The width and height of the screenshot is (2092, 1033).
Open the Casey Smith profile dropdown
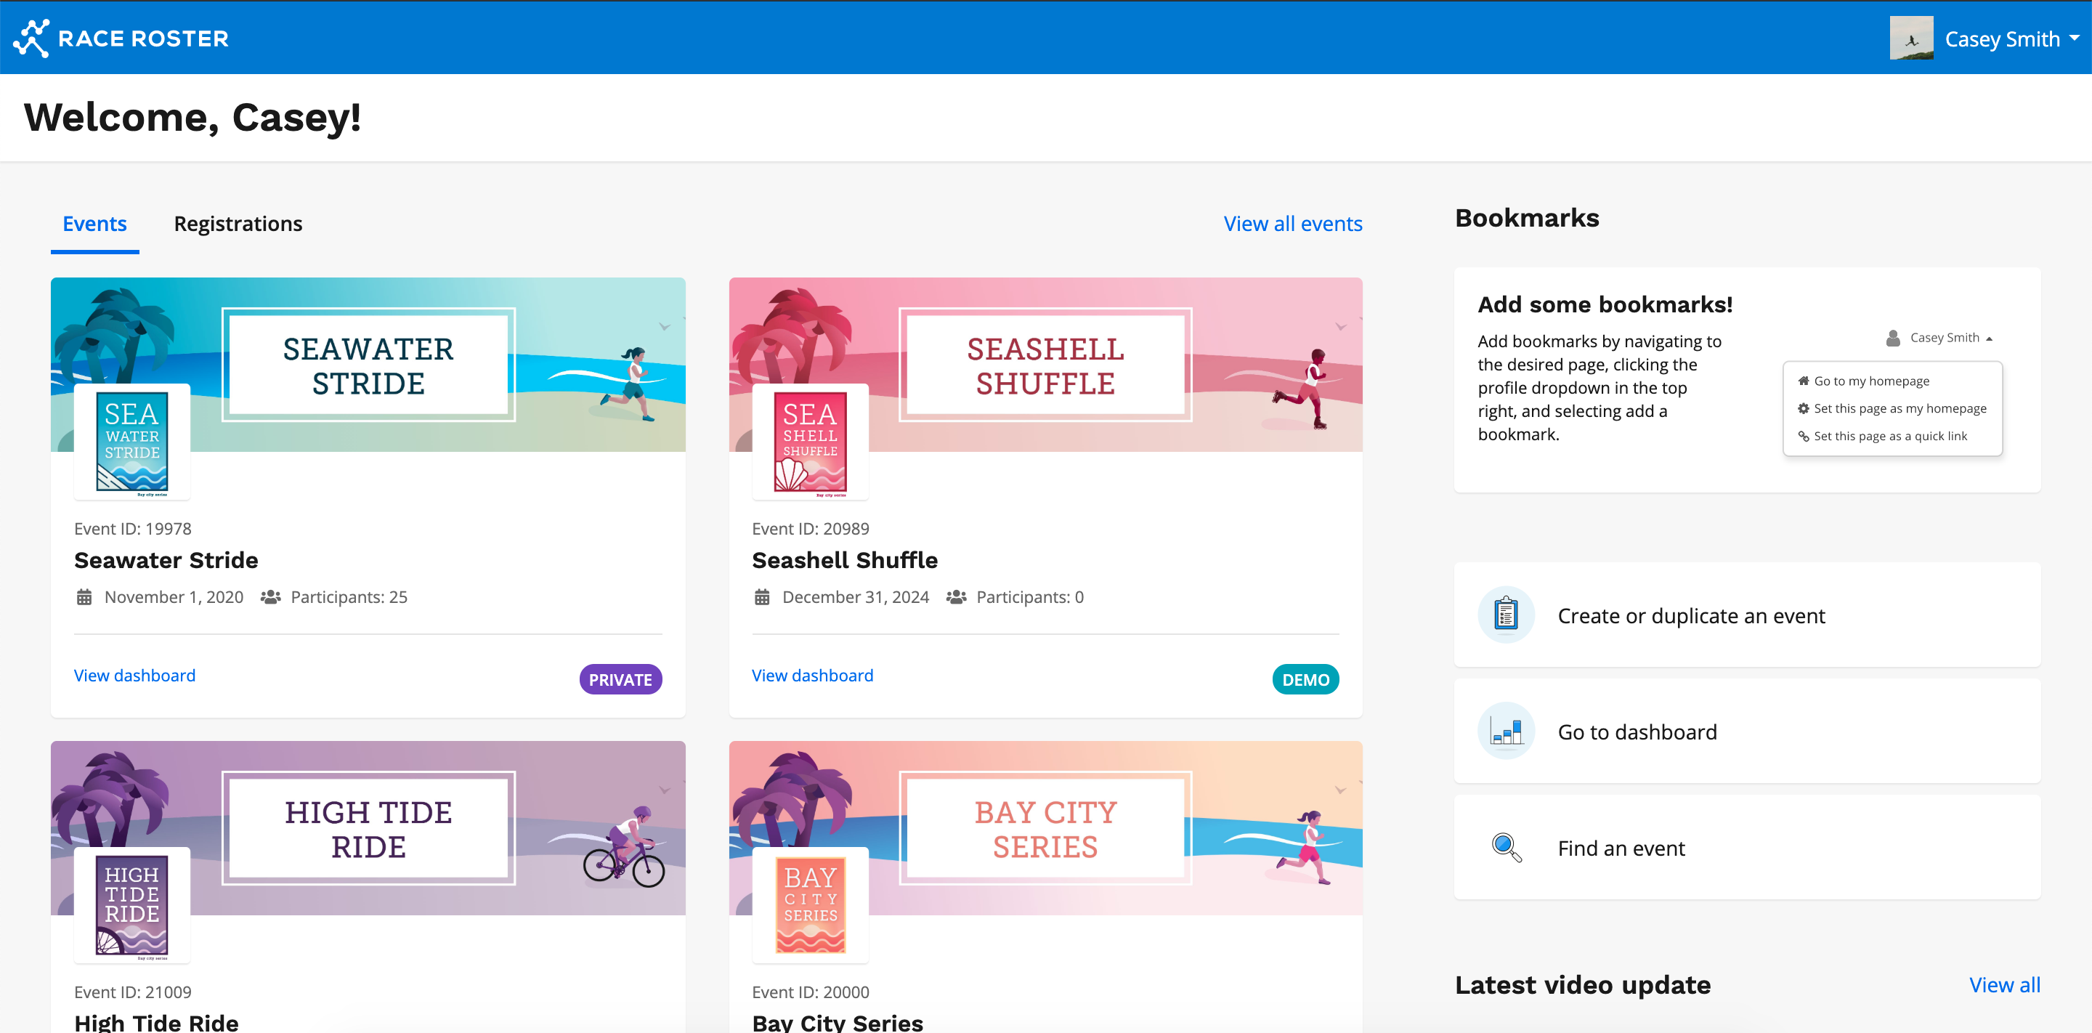[2011, 39]
